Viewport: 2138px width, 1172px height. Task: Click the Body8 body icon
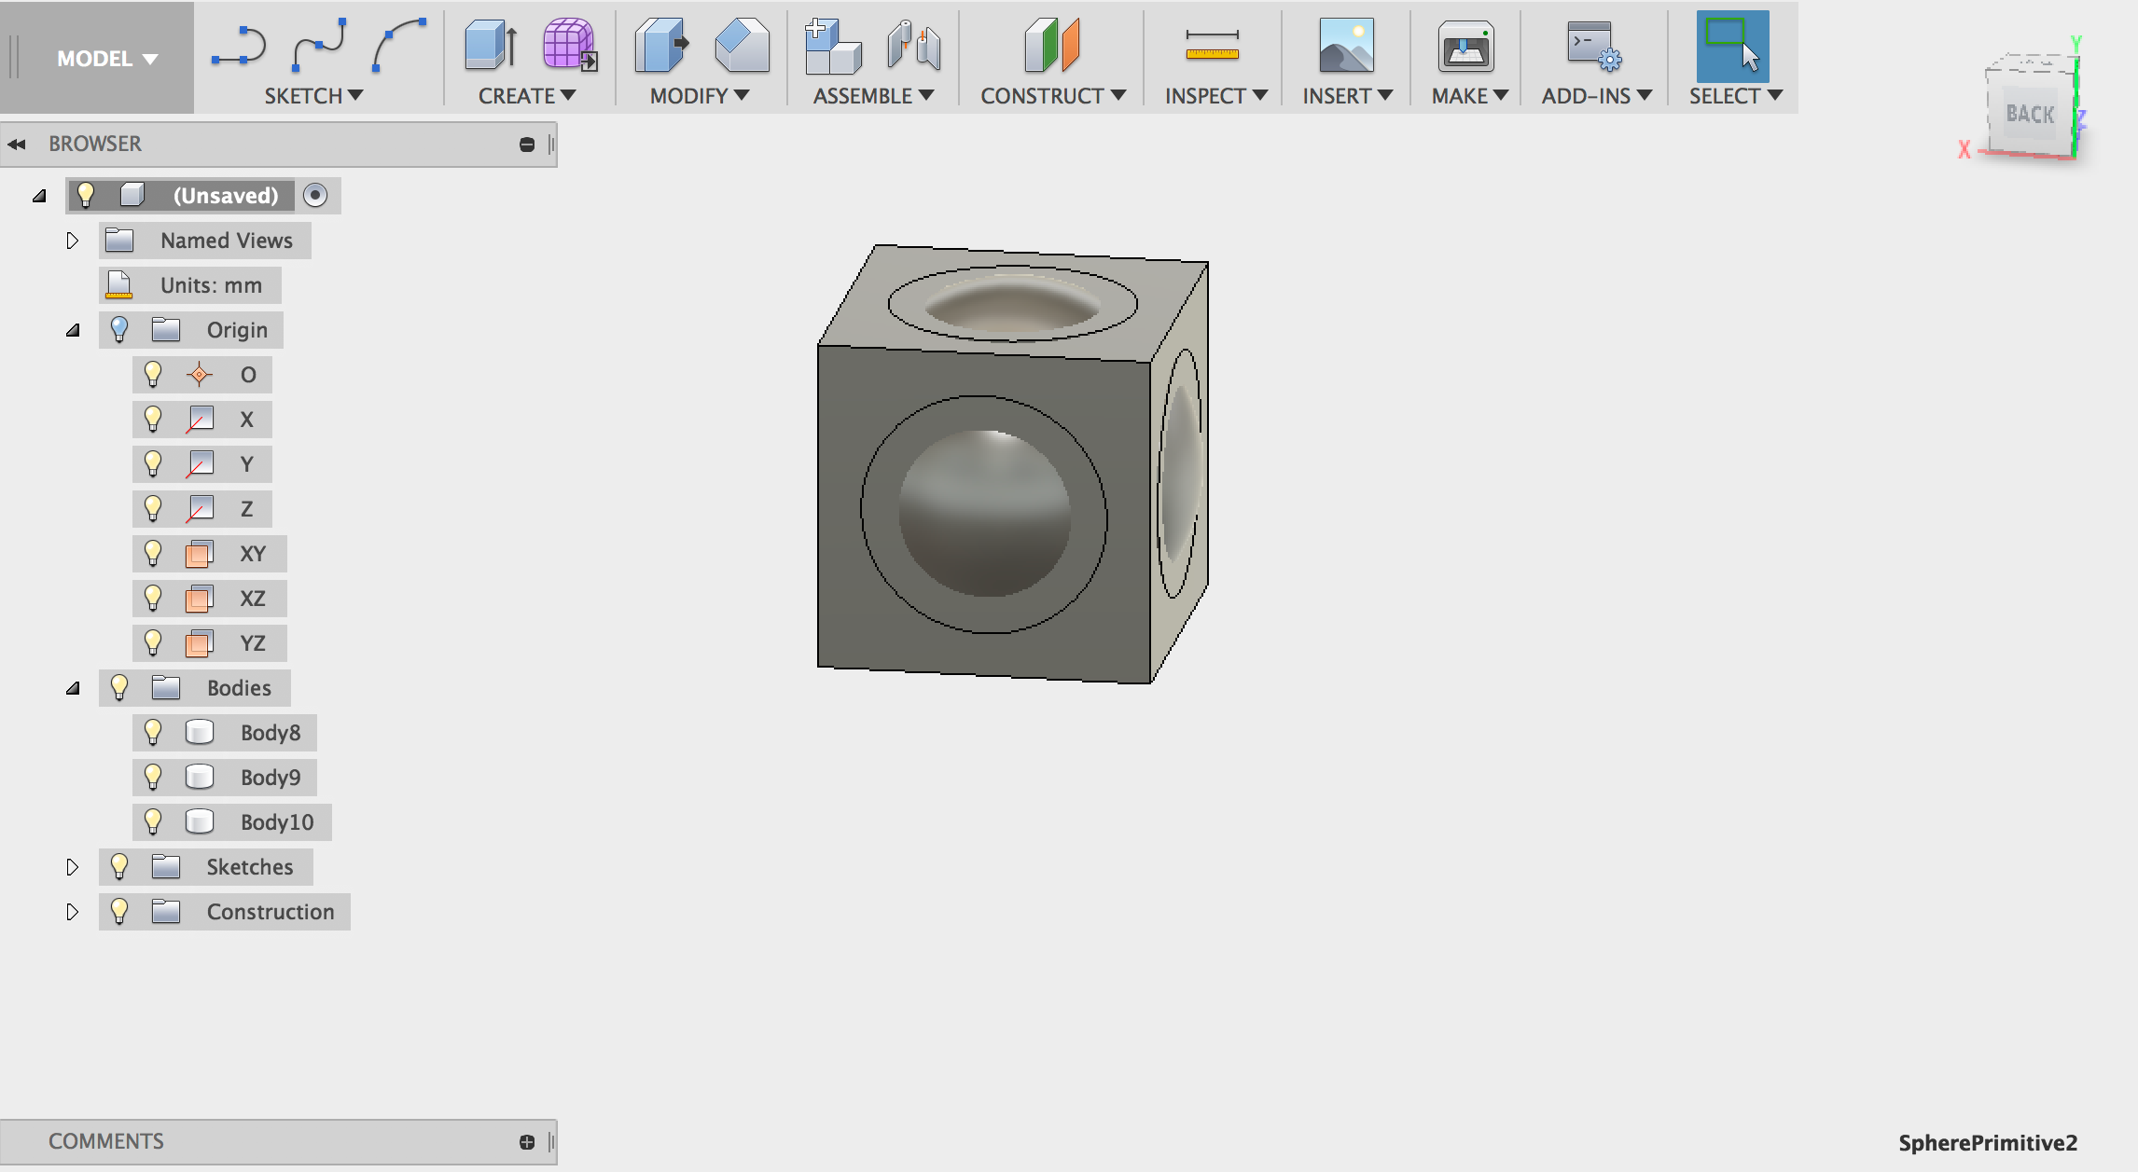pyautogui.click(x=199, y=733)
